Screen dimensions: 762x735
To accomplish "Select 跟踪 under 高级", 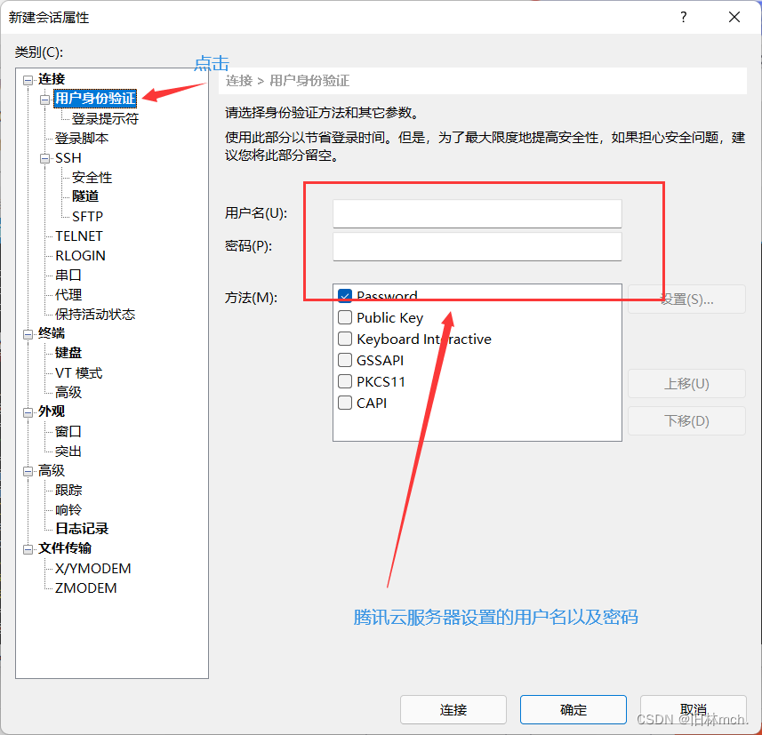I will tap(68, 491).
